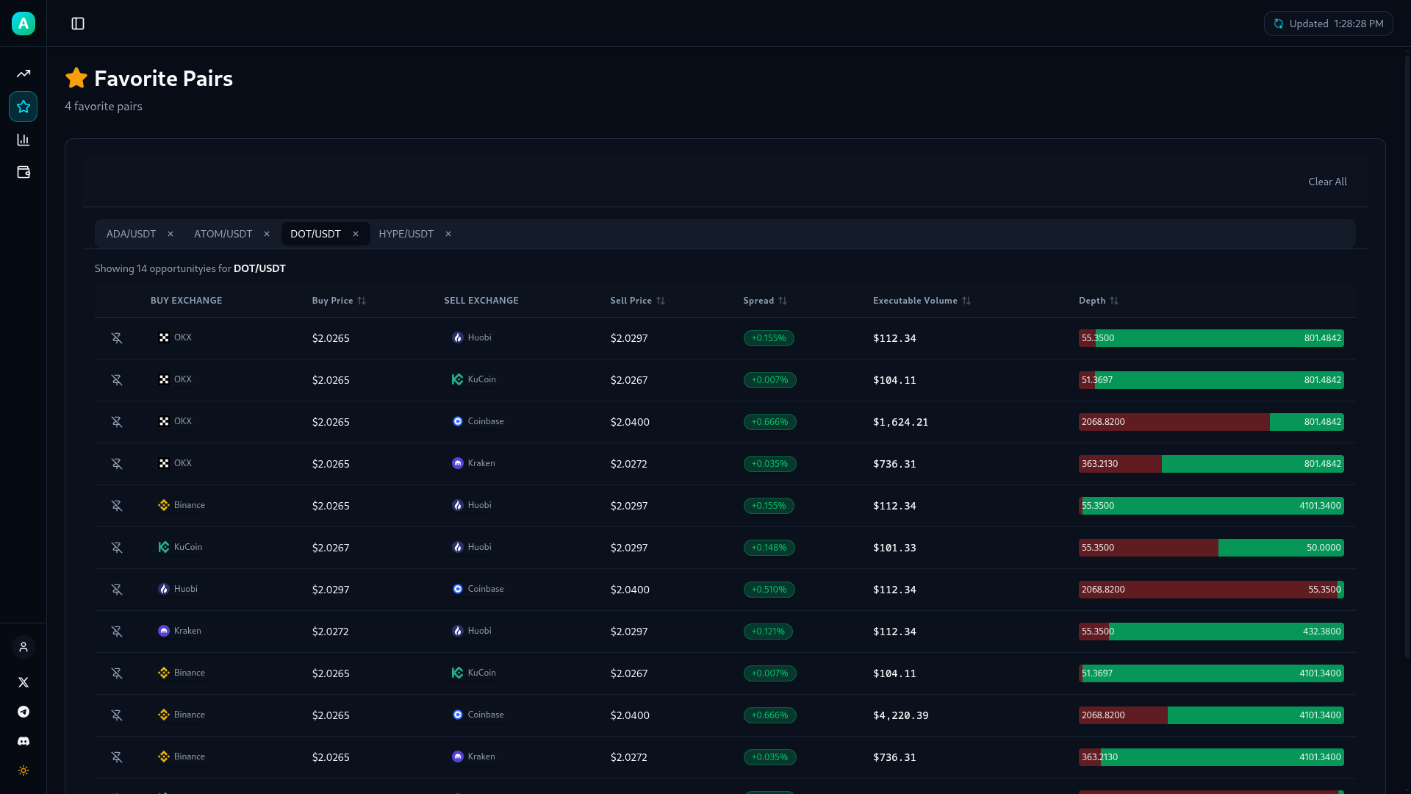Select the Favorites star icon in sidebar
The image size is (1411, 794).
(23, 107)
